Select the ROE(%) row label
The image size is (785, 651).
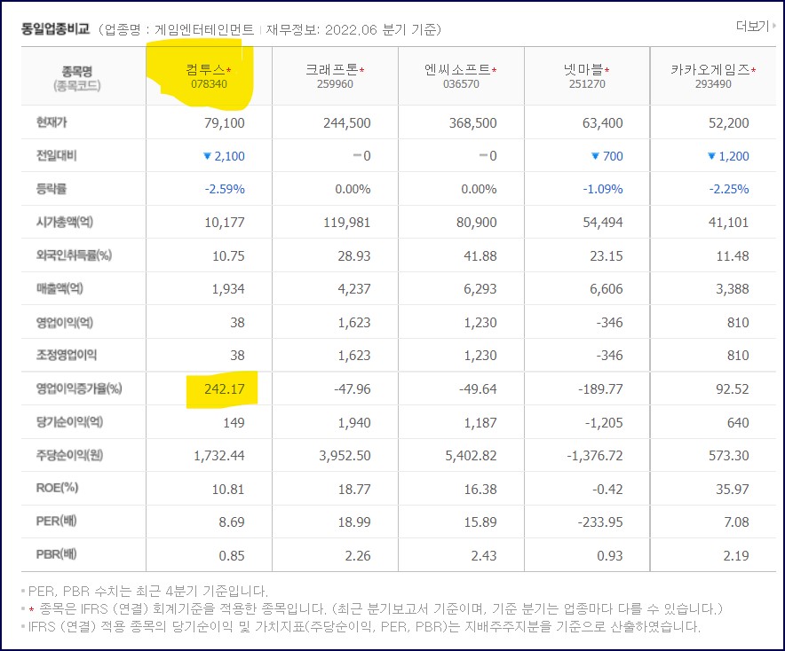tap(57, 488)
